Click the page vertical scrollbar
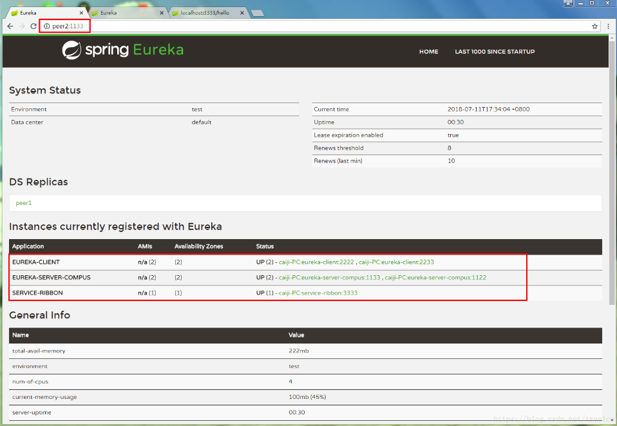Screen dimensions: 617x426 coord(612,172)
